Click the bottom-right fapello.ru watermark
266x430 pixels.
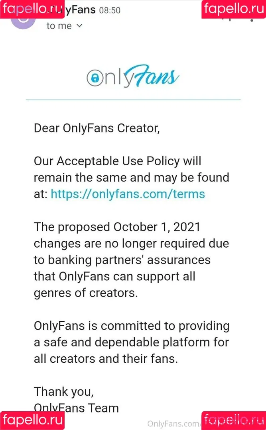[234, 420]
